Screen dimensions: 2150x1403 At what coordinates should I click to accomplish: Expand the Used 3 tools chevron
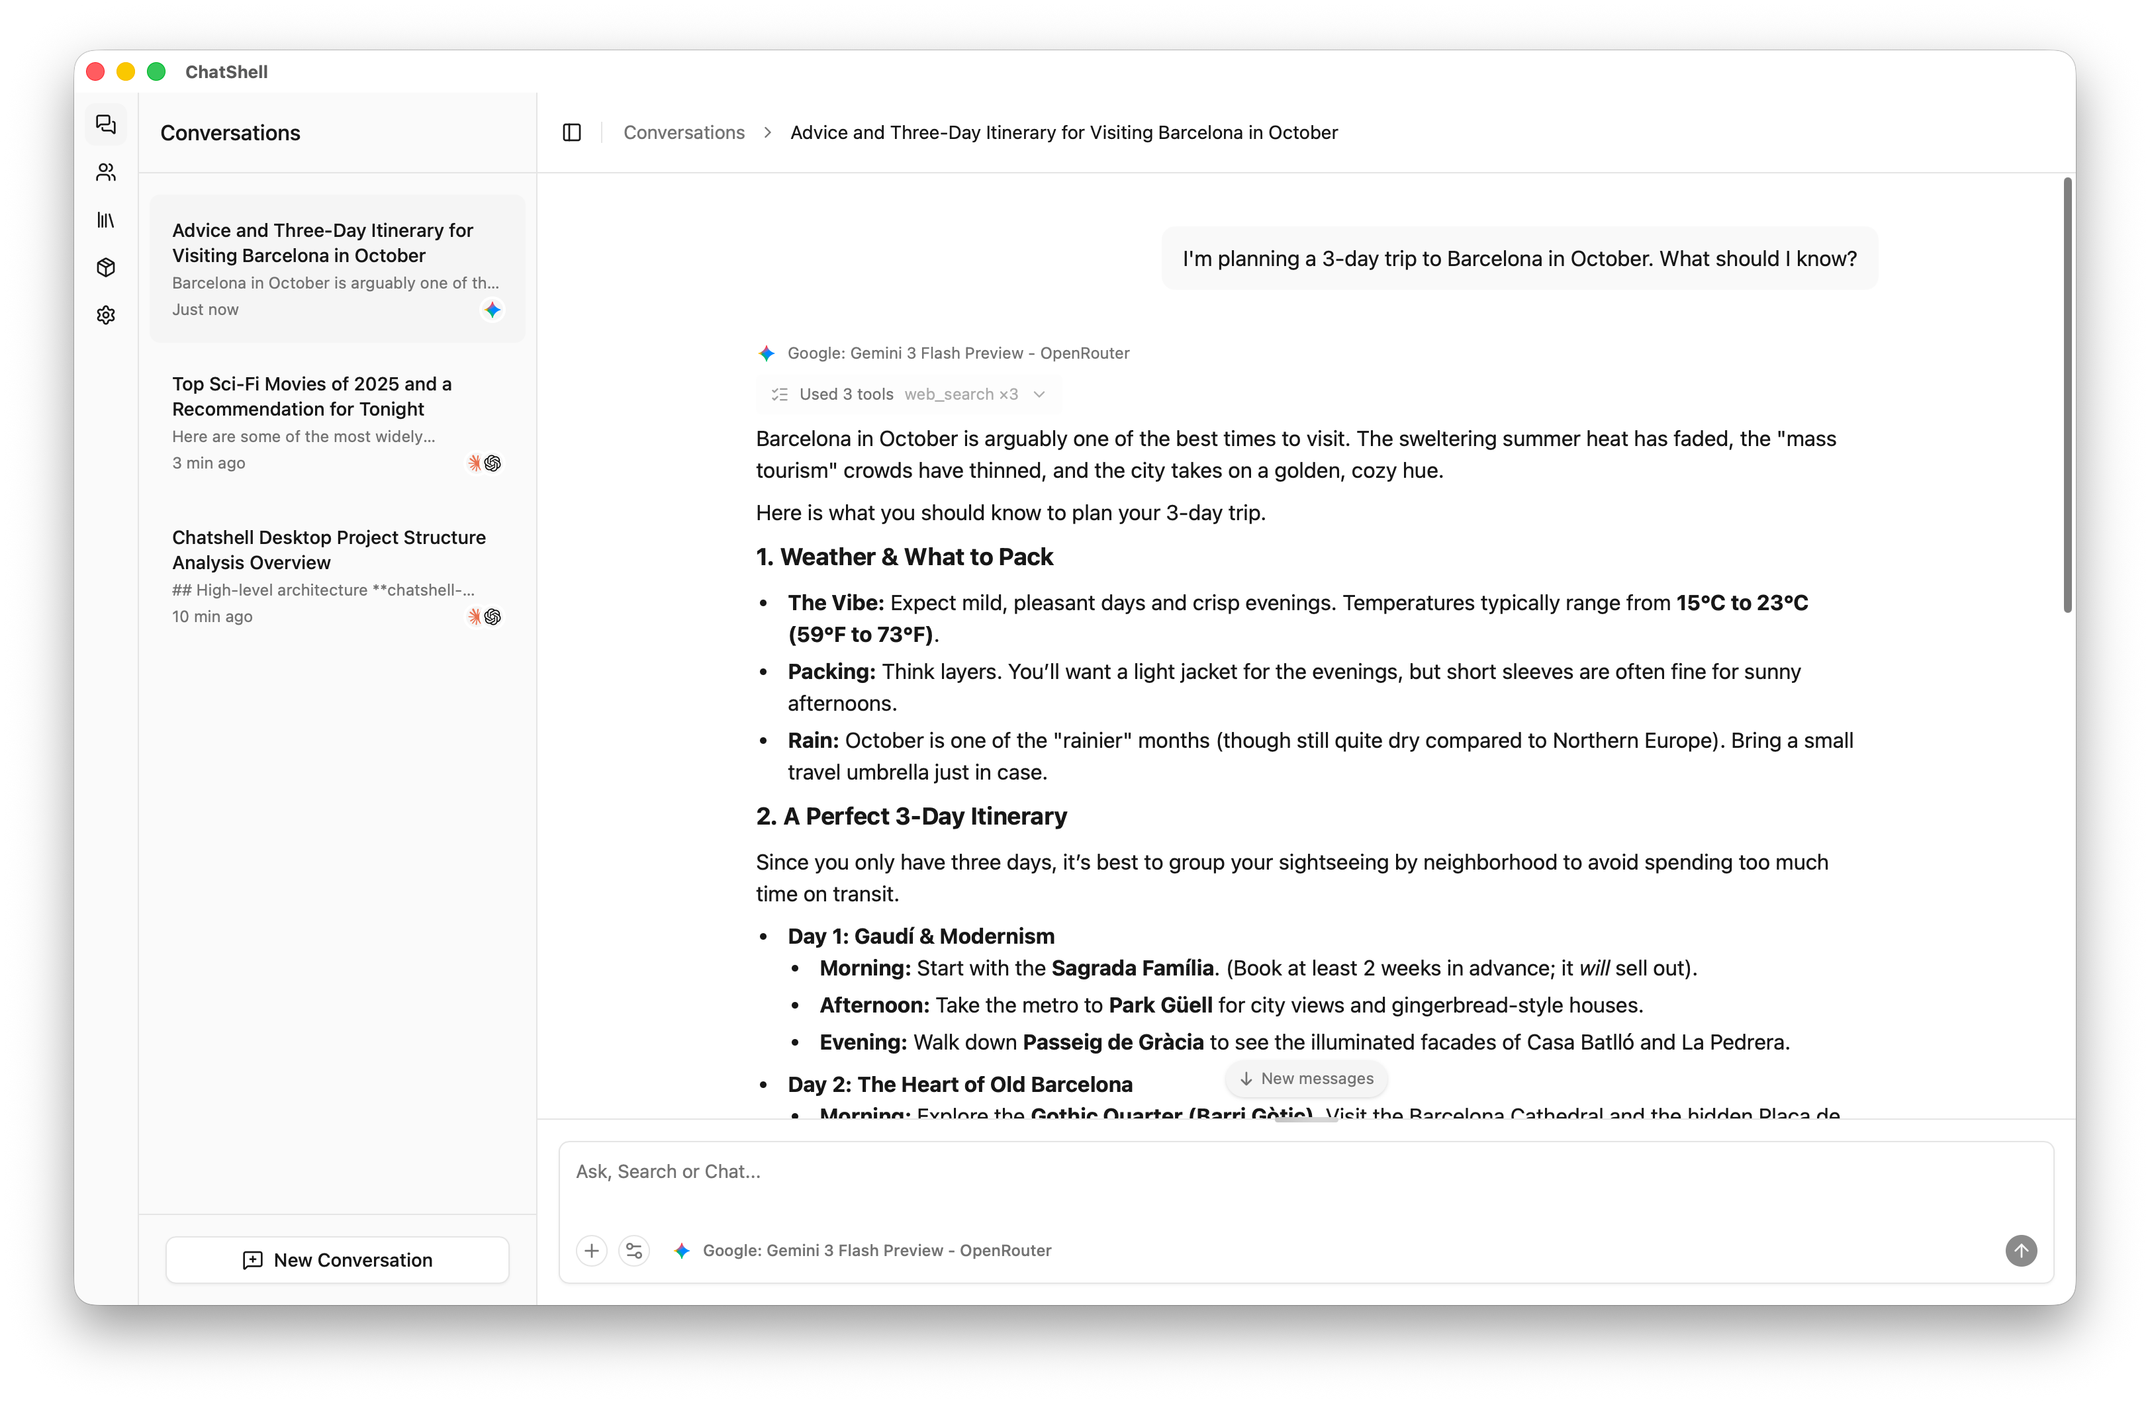pyautogui.click(x=1040, y=394)
